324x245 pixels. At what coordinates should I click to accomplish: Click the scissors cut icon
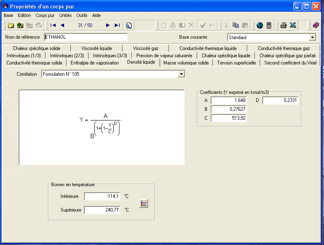click(x=226, y=25)
